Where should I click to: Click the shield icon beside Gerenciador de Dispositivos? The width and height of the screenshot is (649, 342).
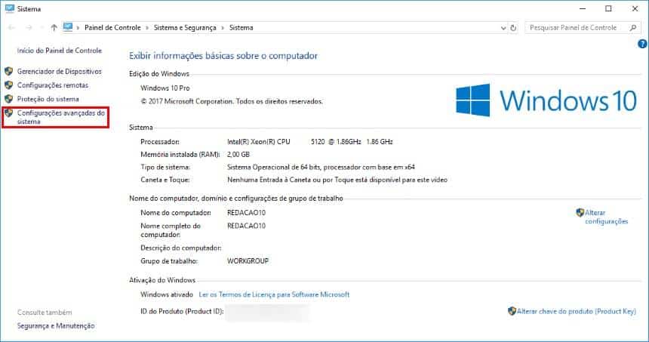(9, 71)
